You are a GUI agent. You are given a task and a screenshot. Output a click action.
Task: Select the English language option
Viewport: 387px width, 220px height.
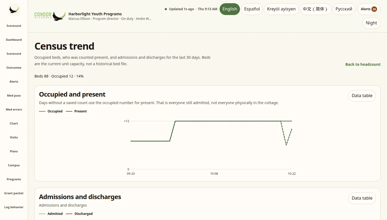(x=230, y=9)
